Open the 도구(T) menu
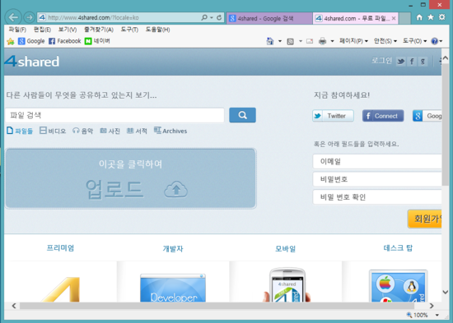 pyautogui.click(x=129, y=30)
